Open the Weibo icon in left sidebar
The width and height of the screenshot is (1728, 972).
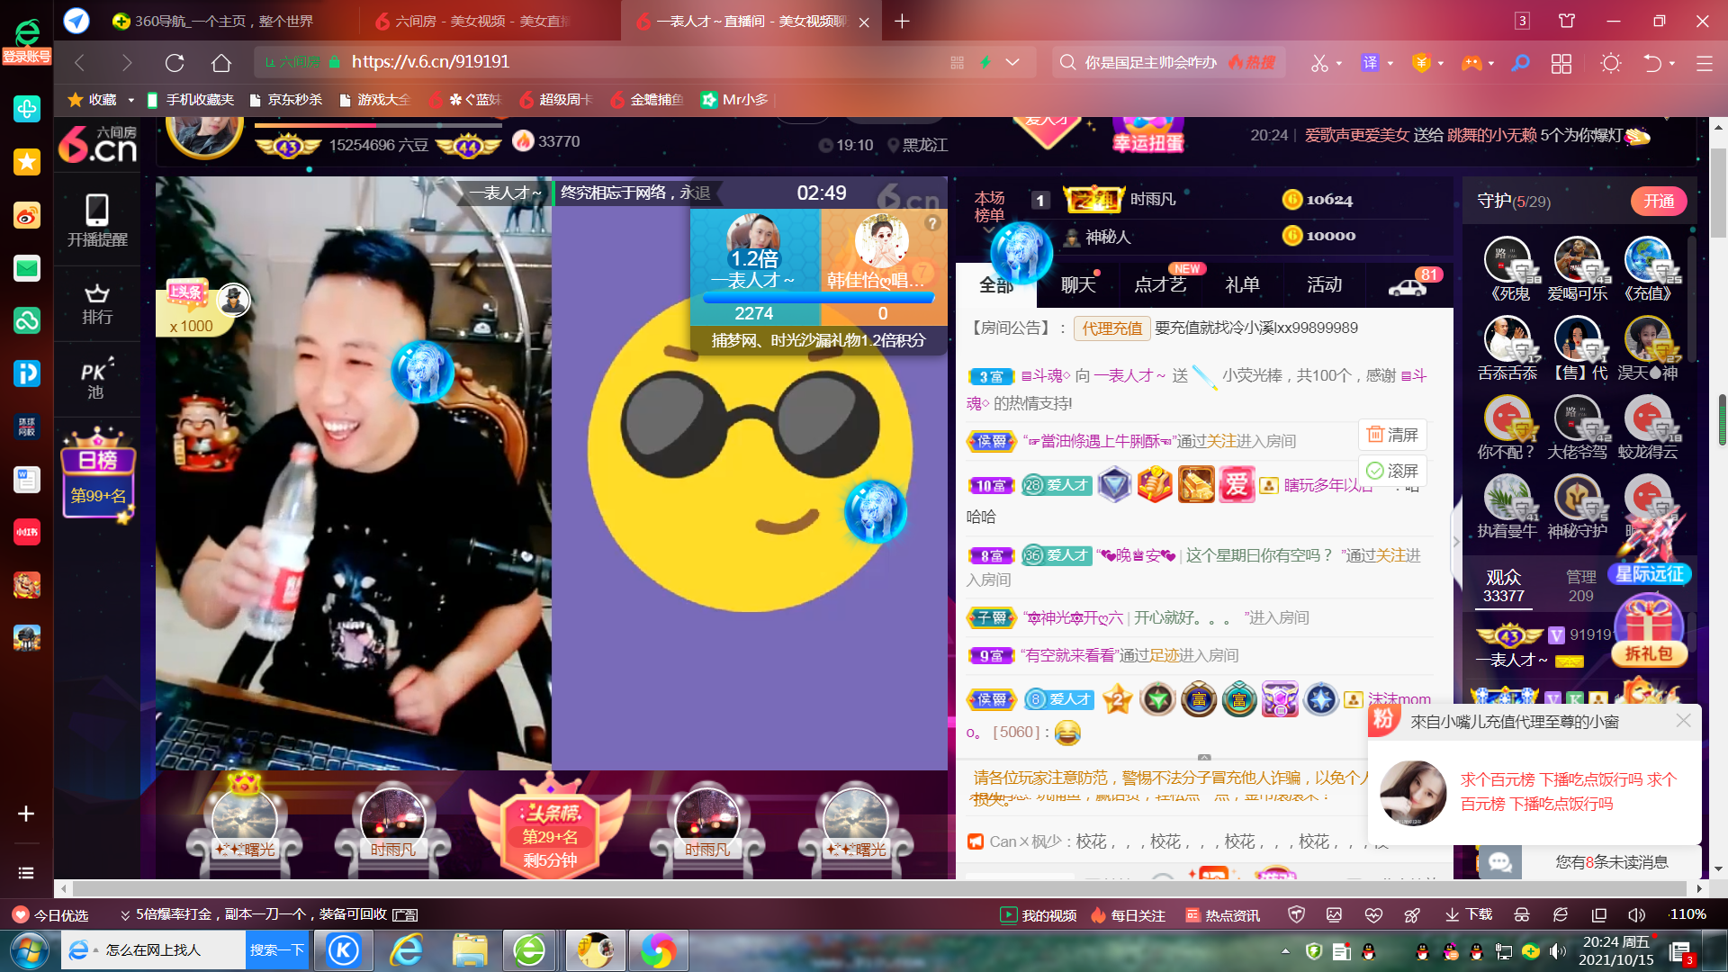point(26,215)
